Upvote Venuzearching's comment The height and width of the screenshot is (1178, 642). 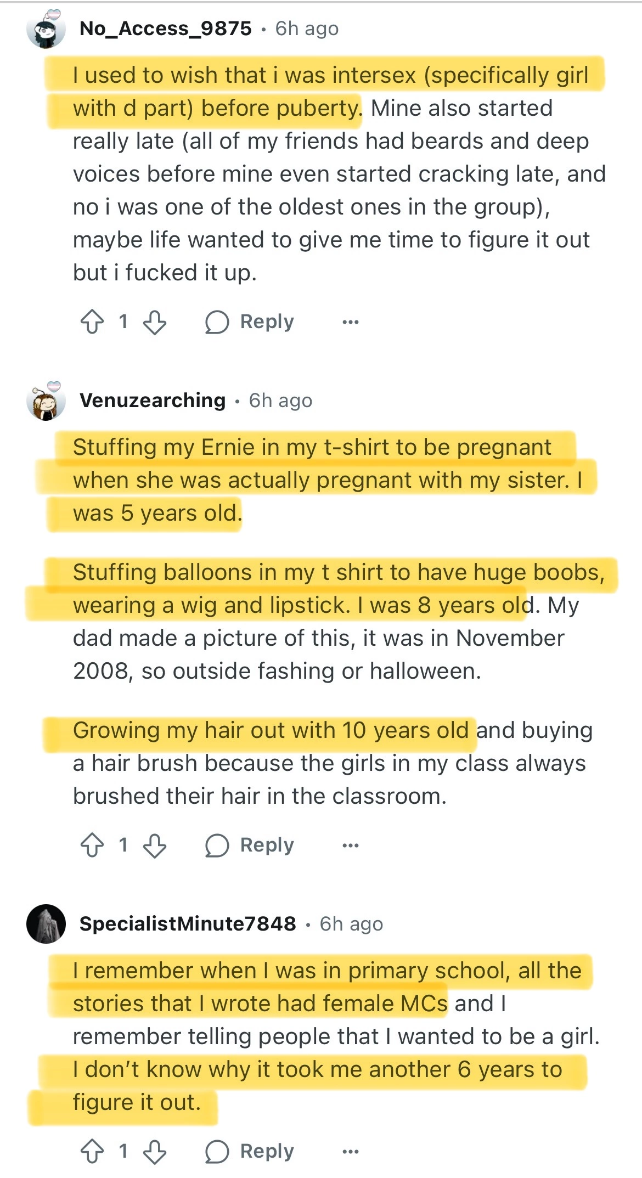(x=92, y=846)
